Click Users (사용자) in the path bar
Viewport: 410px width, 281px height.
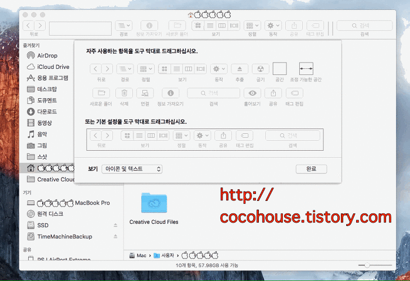163,255
